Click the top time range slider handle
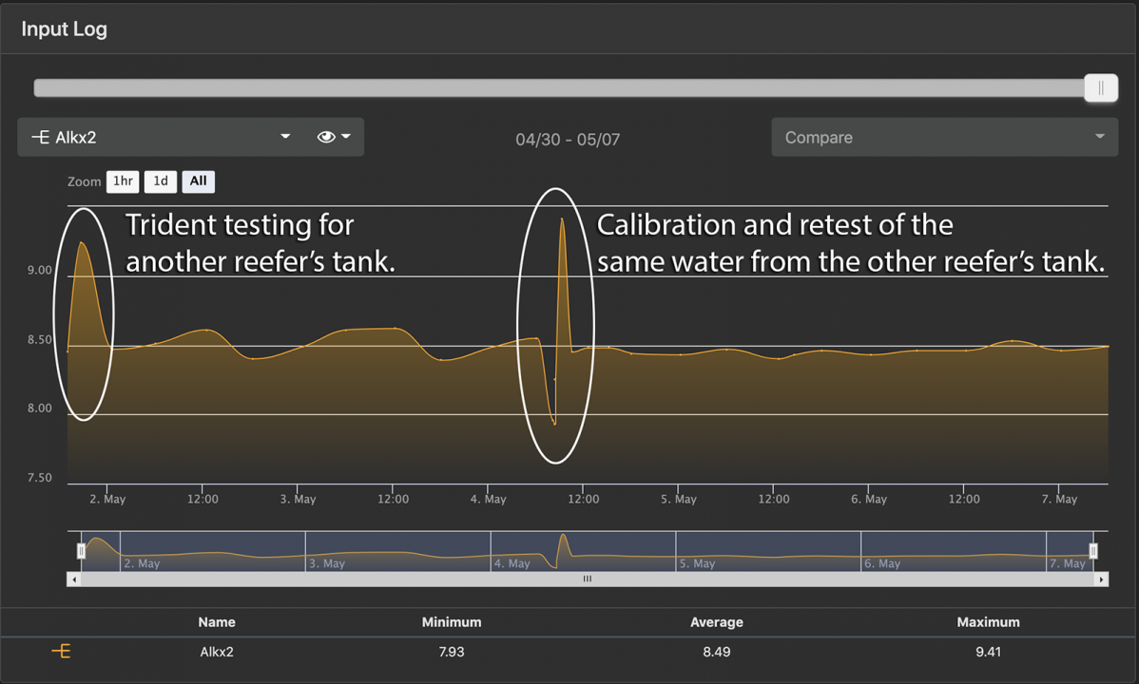 click(1100, 88)
